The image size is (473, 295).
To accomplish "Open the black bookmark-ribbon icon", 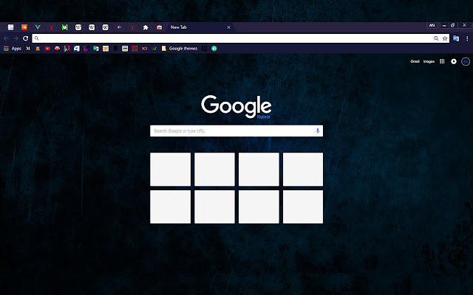I will 115,49.
